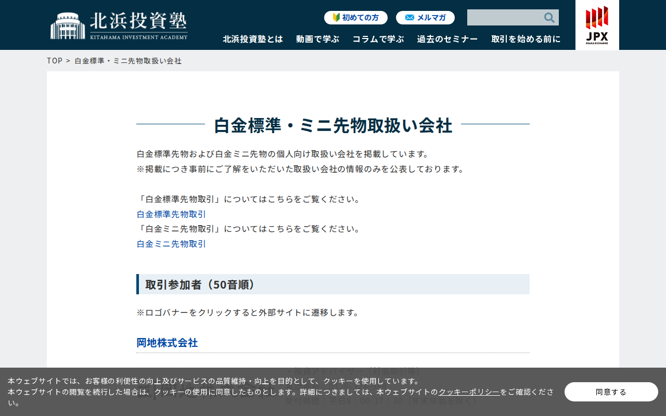The image size is (666, 416).
Task: Accept cookies with 同意する button
Action: point(611,392)
